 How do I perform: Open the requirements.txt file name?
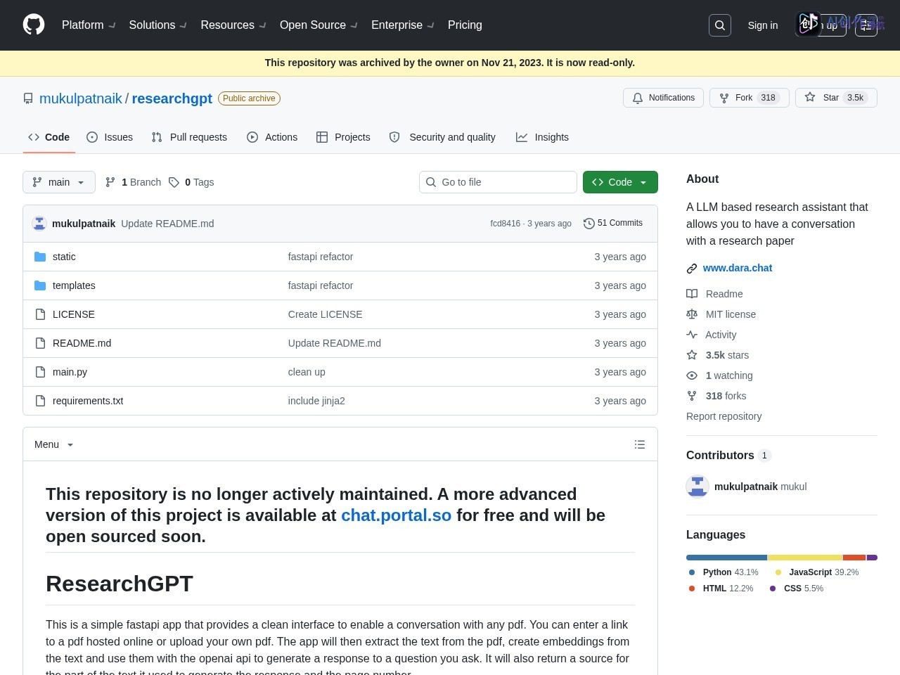tap(88, 401)
